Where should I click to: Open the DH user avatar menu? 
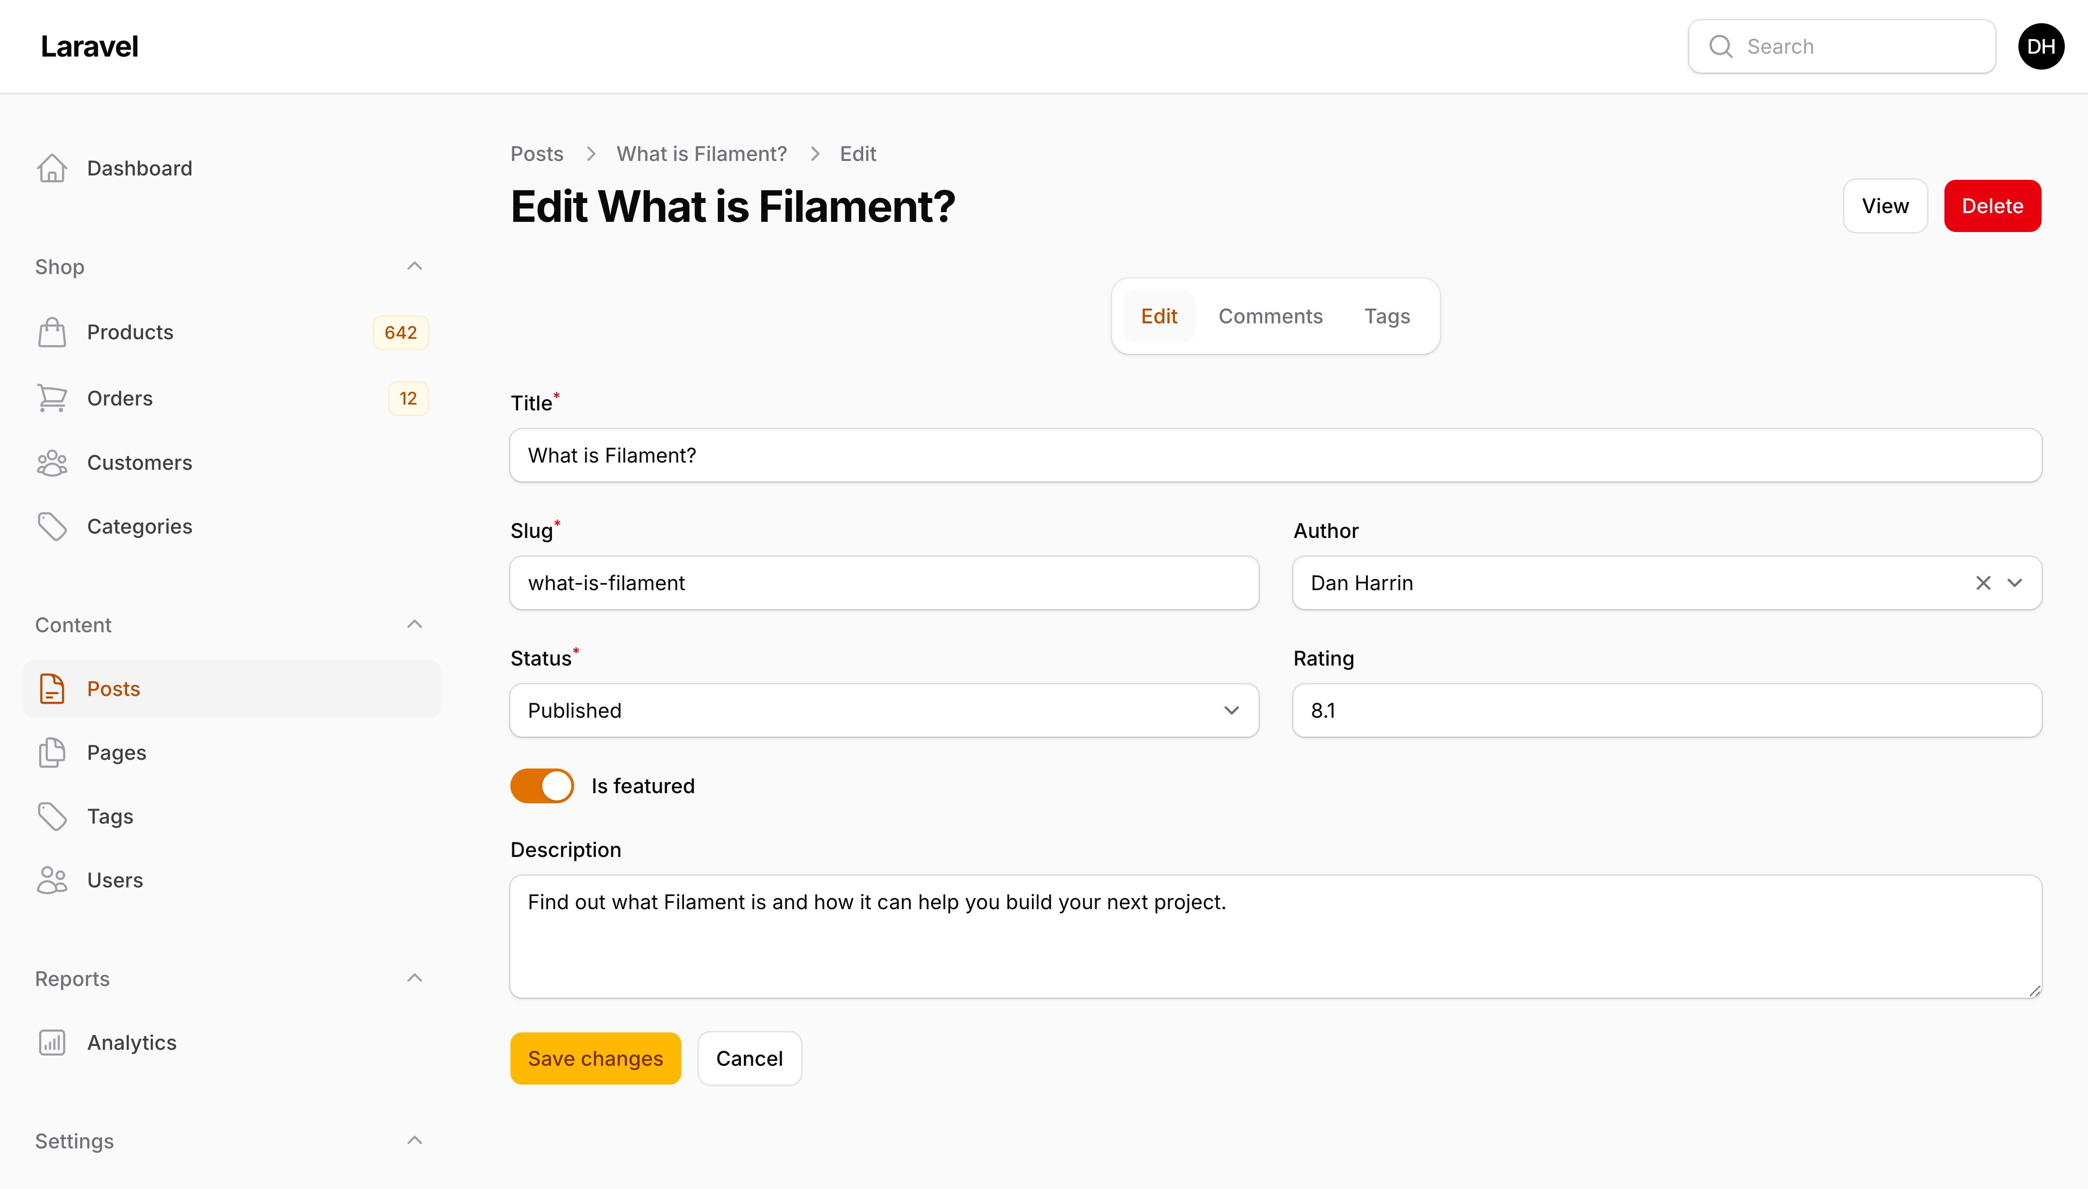2041,46
